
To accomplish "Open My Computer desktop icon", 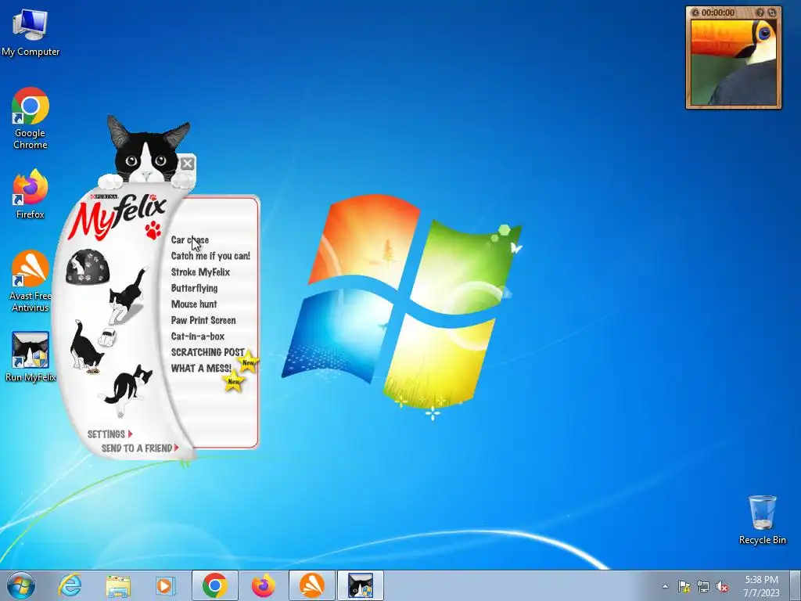I will pyautogui.click(x=31, y=31).
